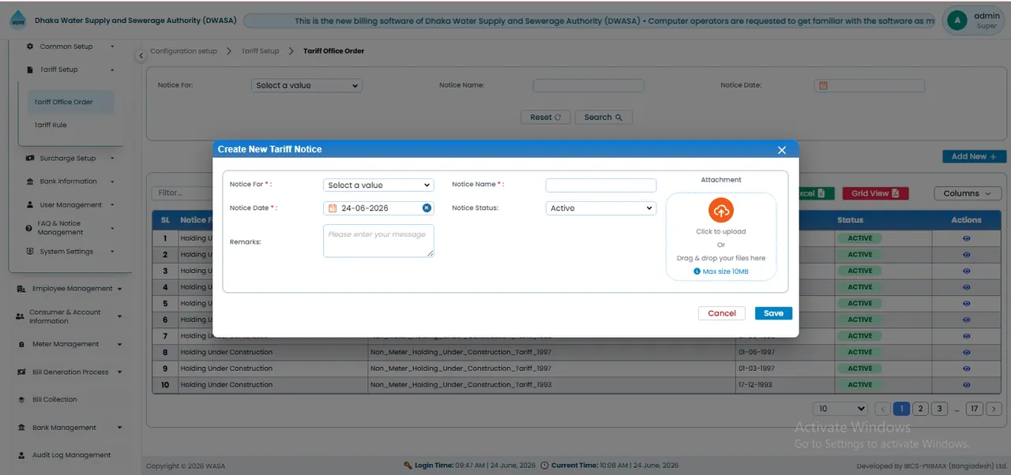The width and height of the screenshot is (1011, 475).
Task: Go to page 2
Action: [920, 409]
